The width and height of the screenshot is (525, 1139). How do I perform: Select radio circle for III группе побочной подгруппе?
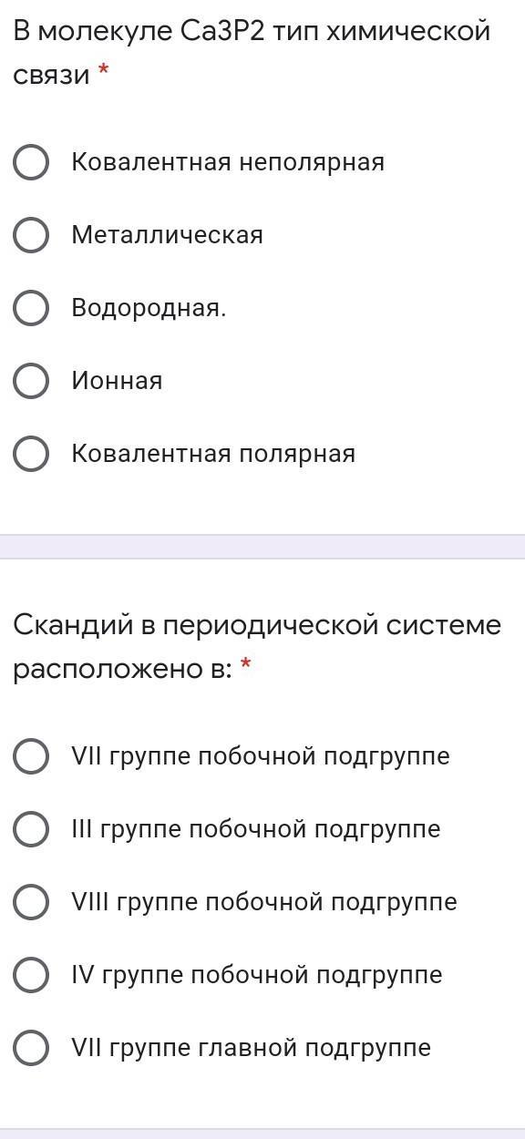point(31,829)
